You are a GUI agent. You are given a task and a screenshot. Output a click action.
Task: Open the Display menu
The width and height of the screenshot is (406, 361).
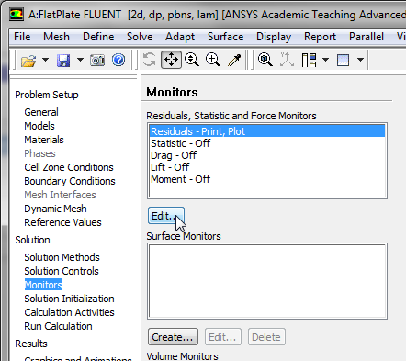click(x=274, y=37)
